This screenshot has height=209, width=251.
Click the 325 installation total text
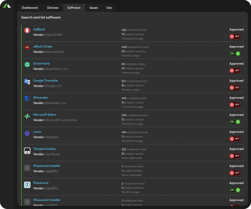[134, 149]
